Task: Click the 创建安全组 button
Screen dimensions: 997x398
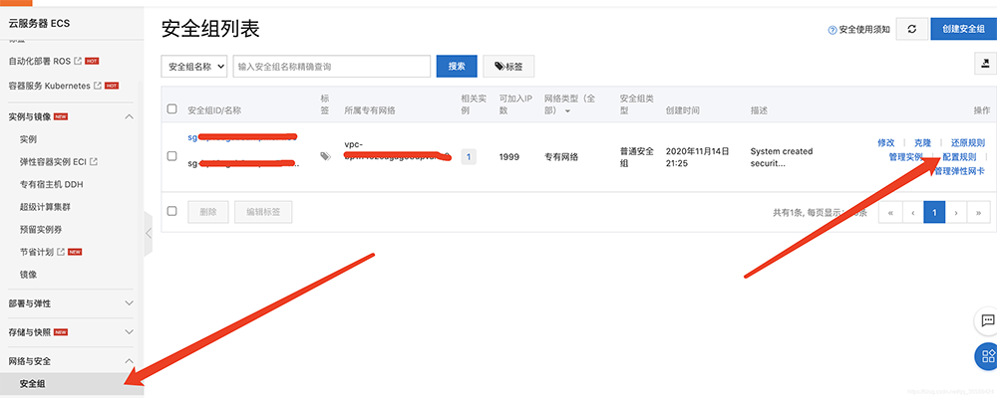Action: pos(963,30)
